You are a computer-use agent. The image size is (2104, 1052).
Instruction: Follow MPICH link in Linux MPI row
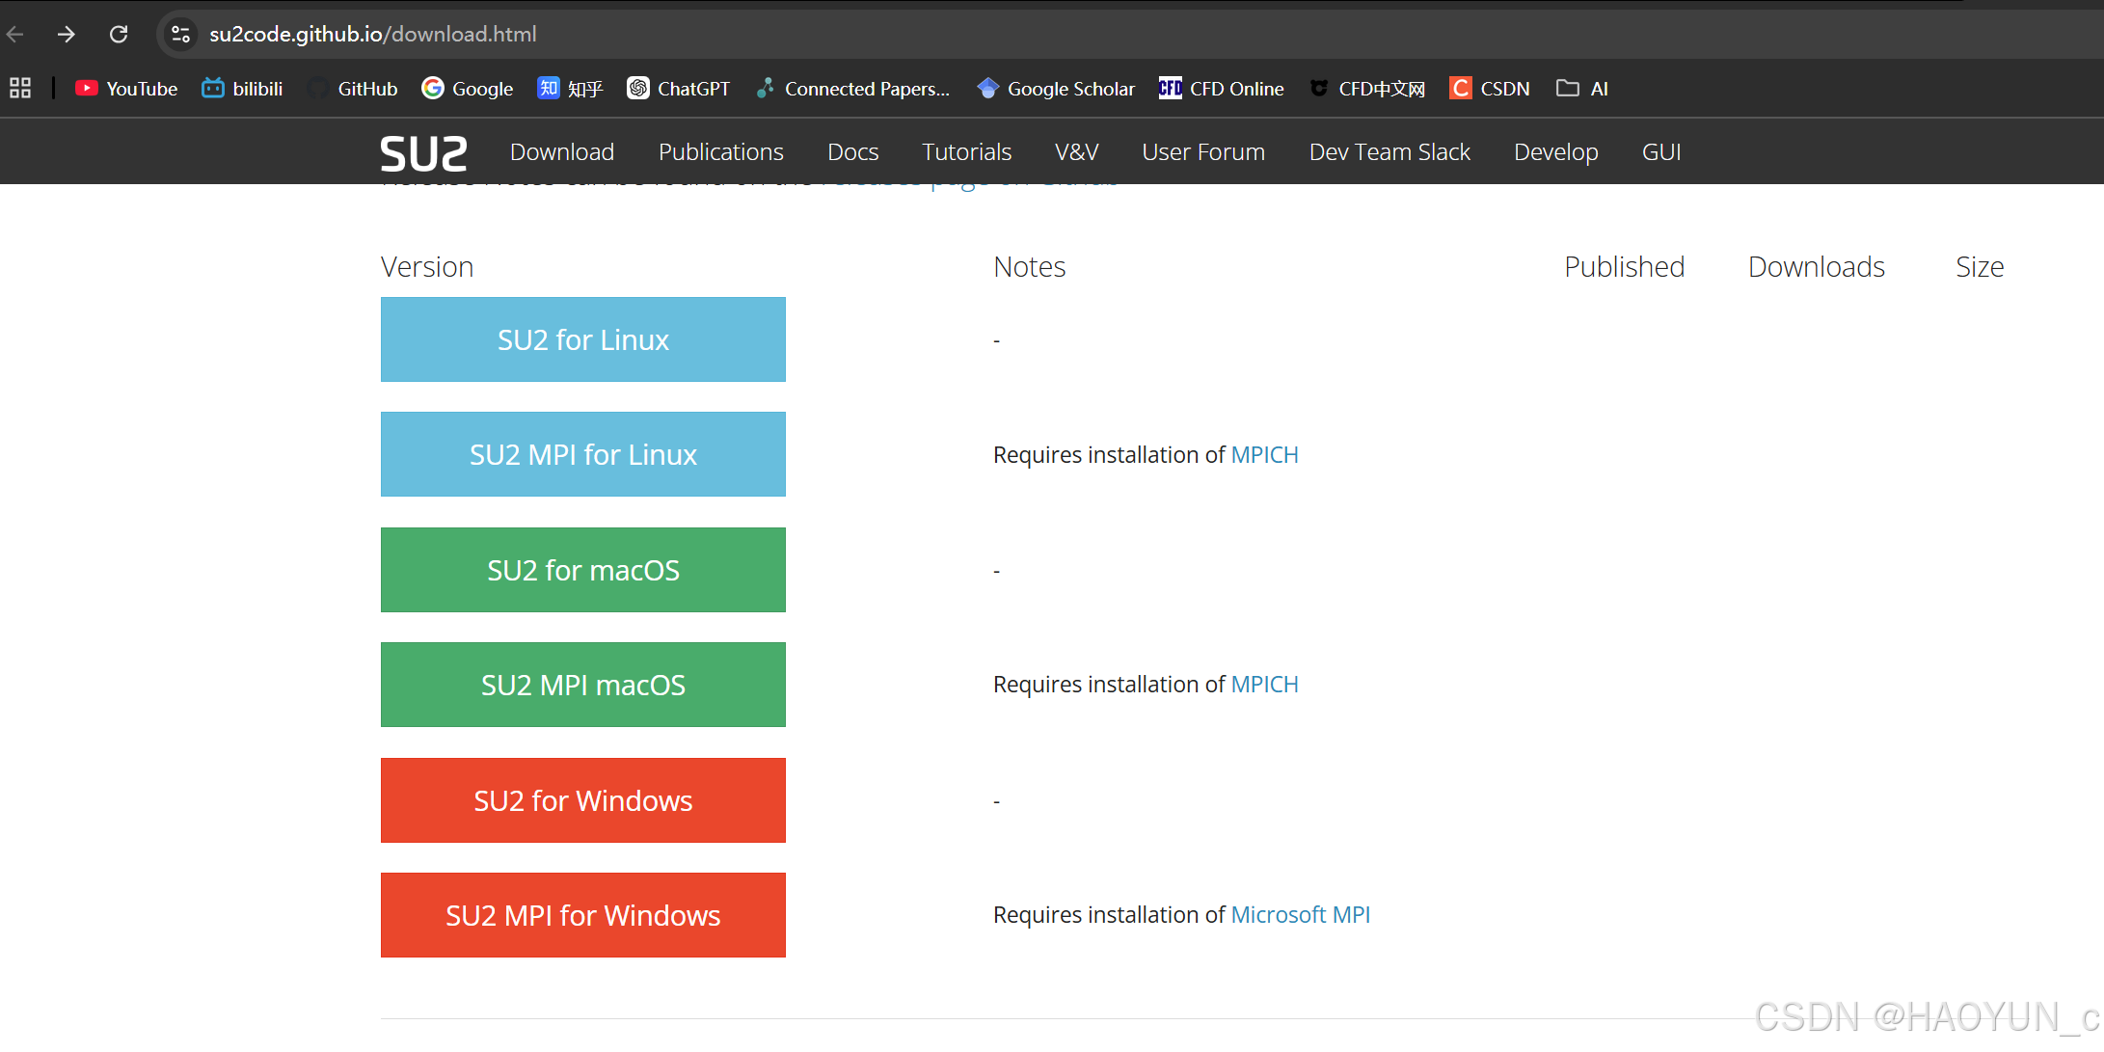1265,455
